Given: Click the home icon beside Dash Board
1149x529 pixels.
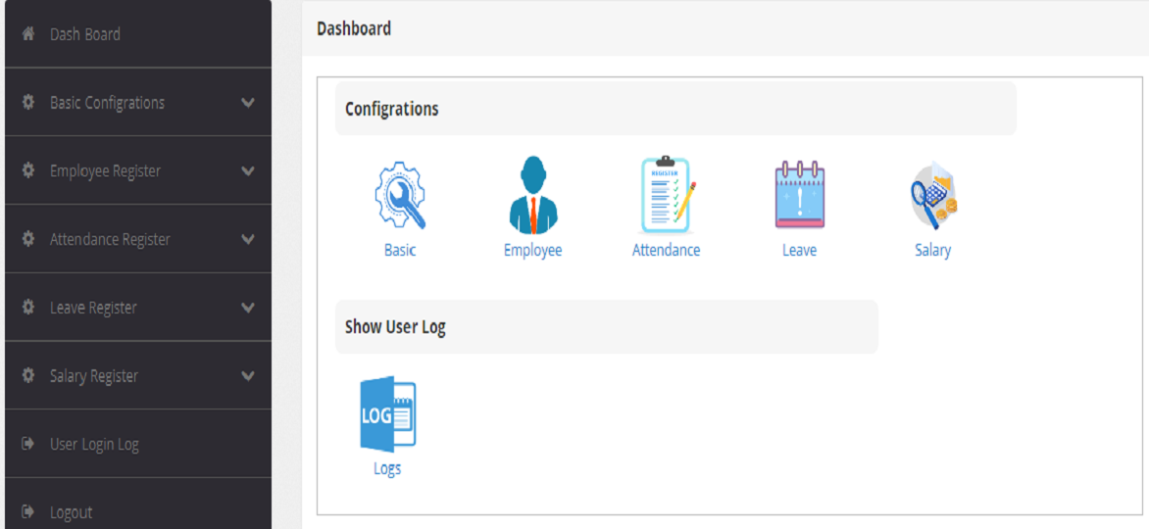Looking at the screenshot, I should click(28, 34).
